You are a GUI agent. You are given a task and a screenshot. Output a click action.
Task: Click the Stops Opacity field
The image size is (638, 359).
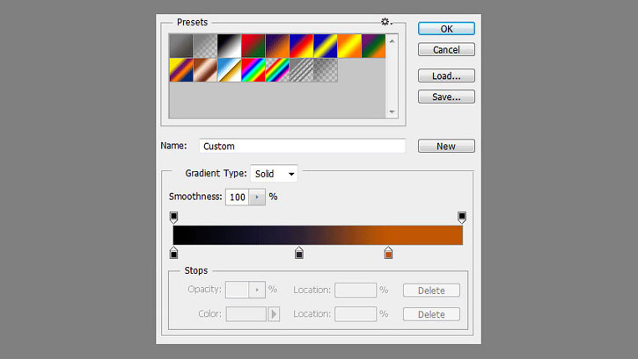pos(238,290)
